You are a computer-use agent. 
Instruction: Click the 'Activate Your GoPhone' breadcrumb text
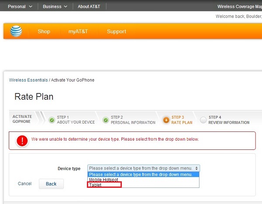coord(72,80)
